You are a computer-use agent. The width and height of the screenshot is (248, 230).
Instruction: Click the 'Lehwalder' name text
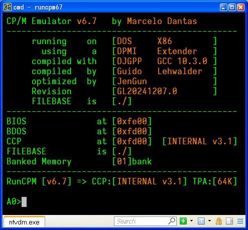coord(180,71)
